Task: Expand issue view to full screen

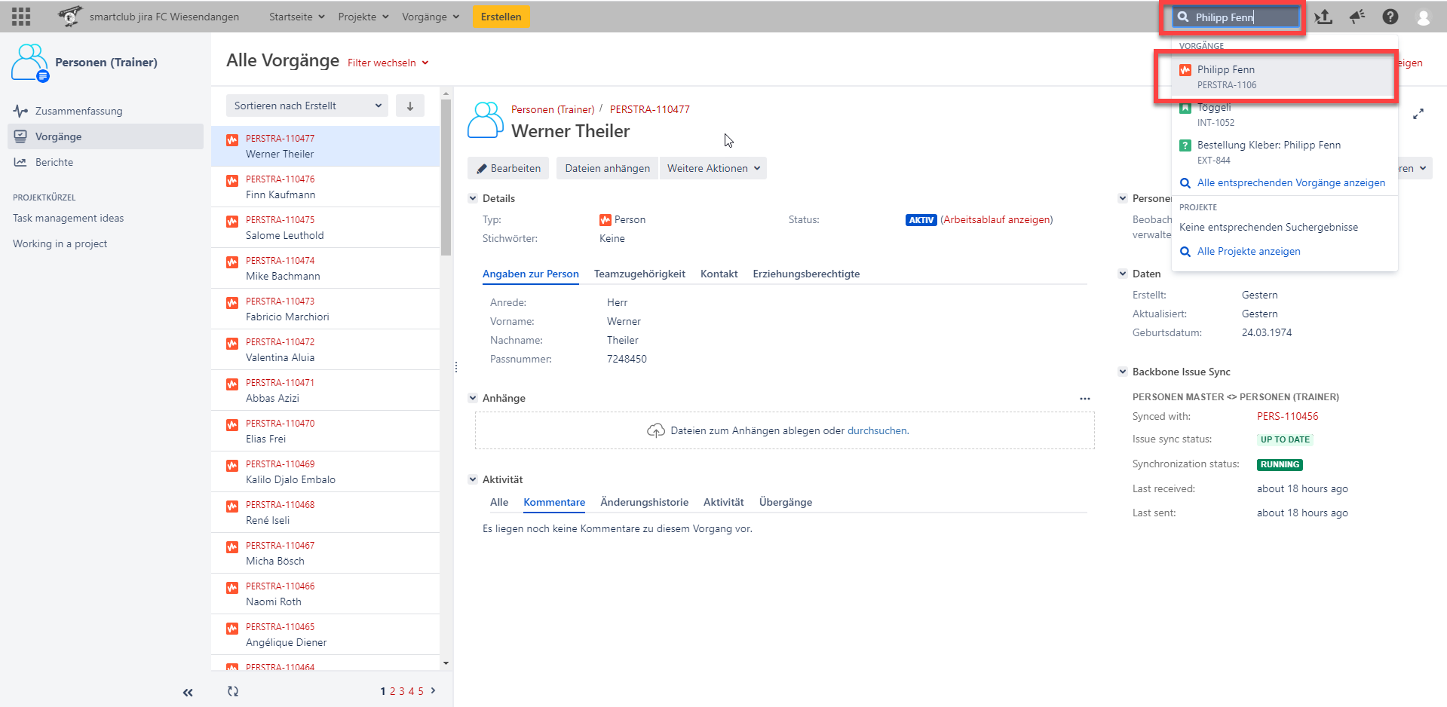Action: tap(1418, 115)
